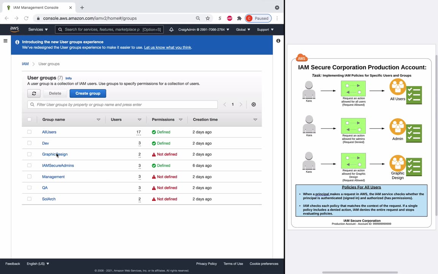Open the Support menu
This screenshot has width=438, height=274.
265,29
